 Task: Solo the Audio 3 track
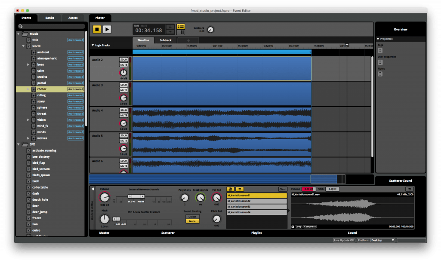tap(123, 85)
